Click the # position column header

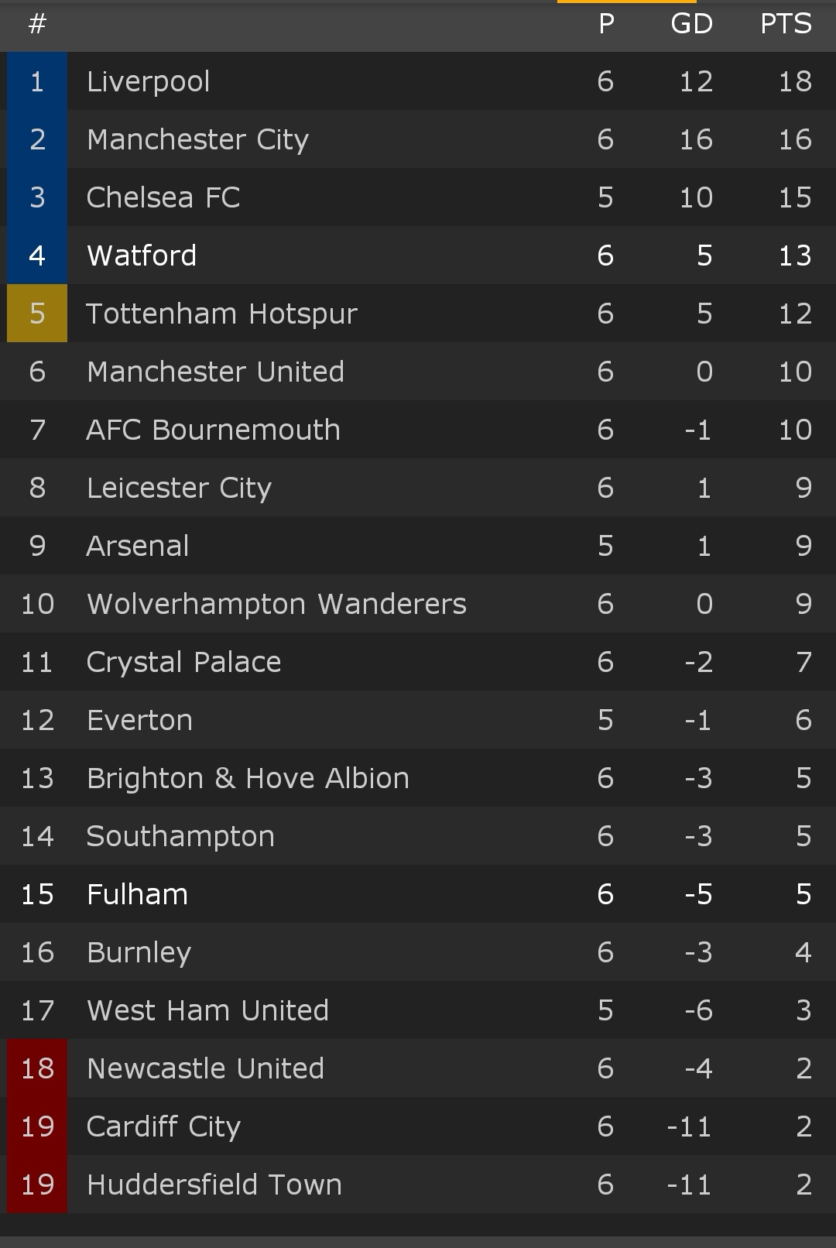coord(36,24)
